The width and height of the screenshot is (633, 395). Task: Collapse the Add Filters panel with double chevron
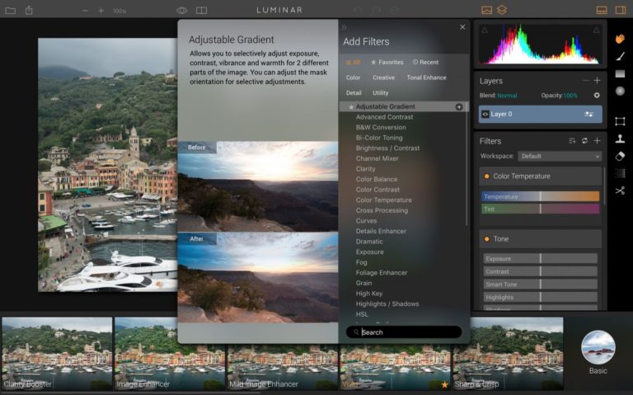tap(344, 27)
